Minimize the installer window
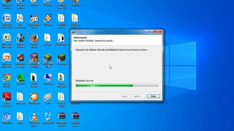 [146, 31]
